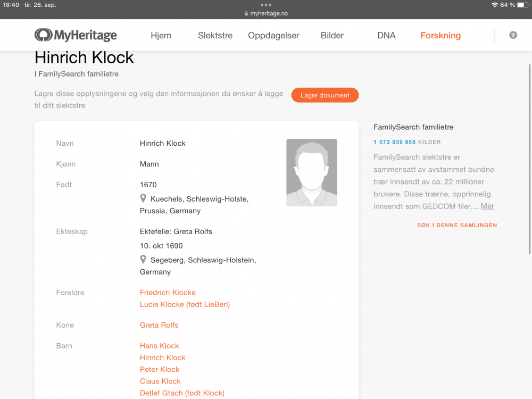Tap the birth place location pin icon

point(143,198)
